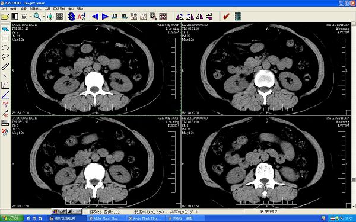The height and width of the screenshot is (222, 356).
Task: Open file with the folder icon
Action: click(5, 17)
